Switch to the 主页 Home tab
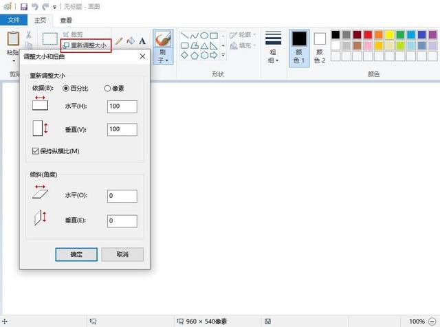 (x=40, y=20)
